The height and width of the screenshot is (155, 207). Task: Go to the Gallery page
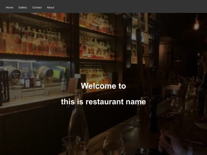tap(23, 8)
